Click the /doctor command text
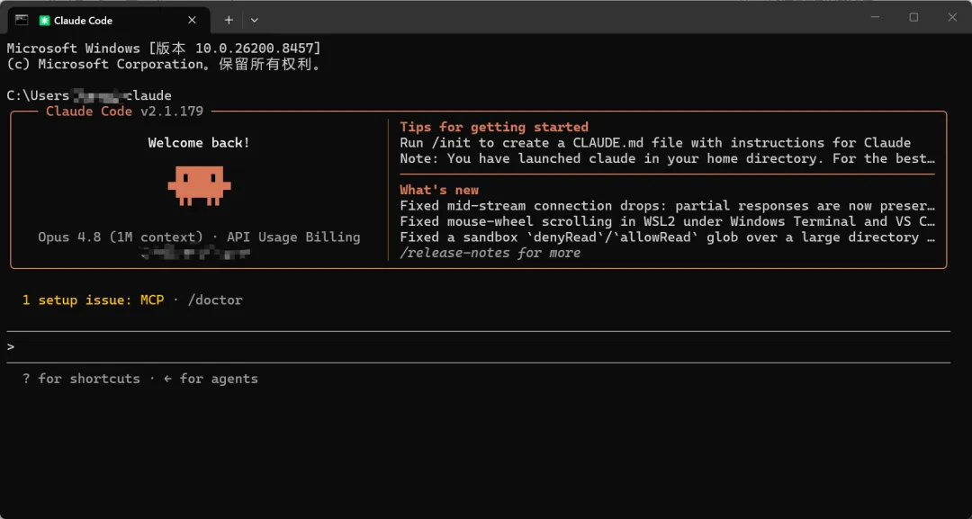This screenshot has width=972, height=519. pos(215,300)
